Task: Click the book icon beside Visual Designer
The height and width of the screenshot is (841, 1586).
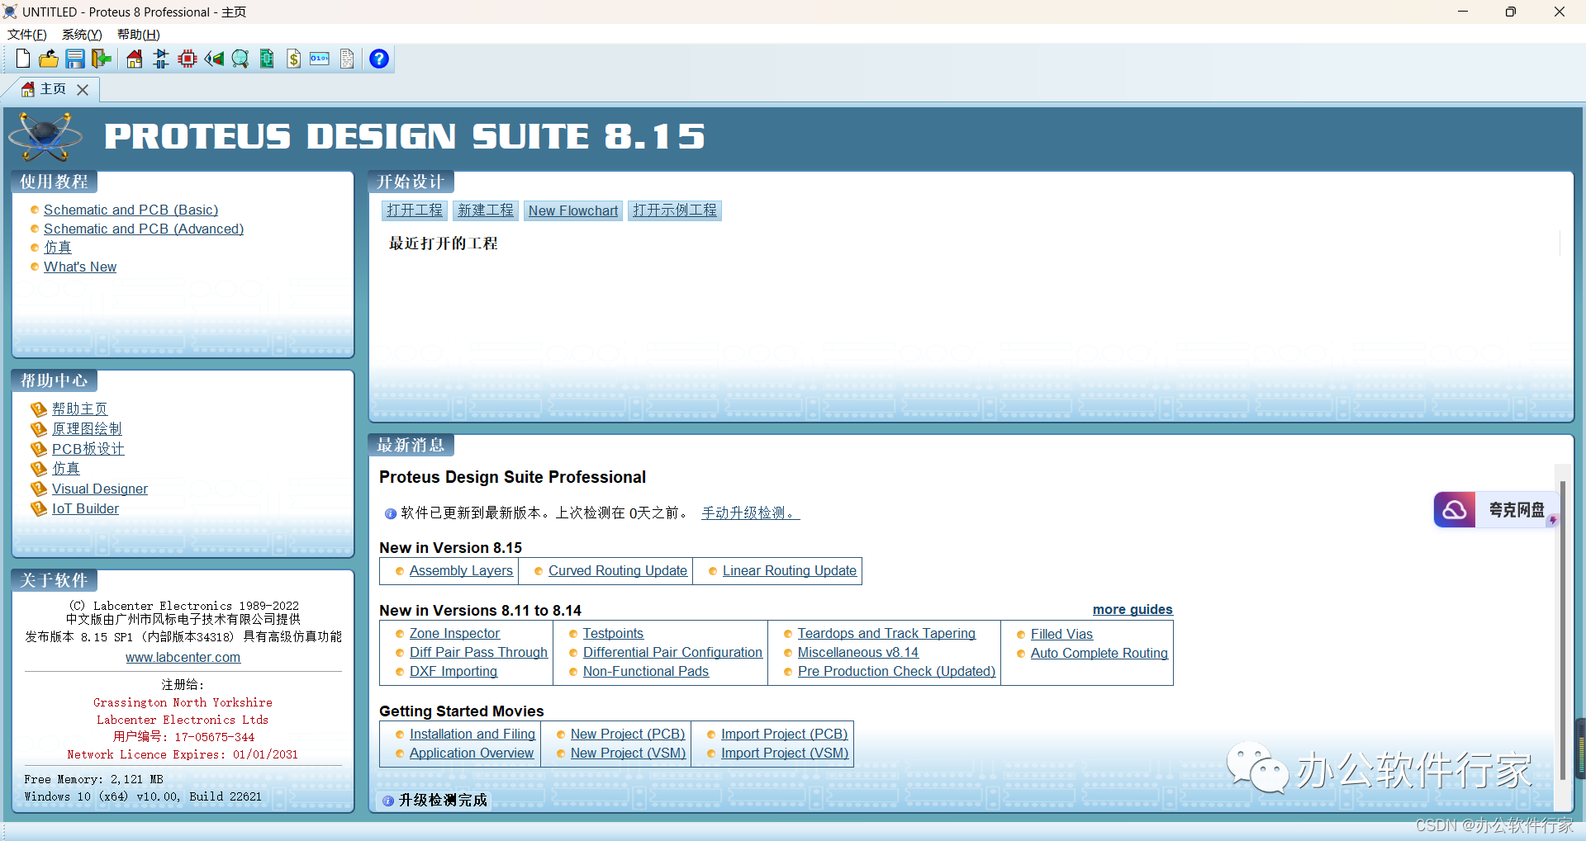Action: tap(38, 489)
